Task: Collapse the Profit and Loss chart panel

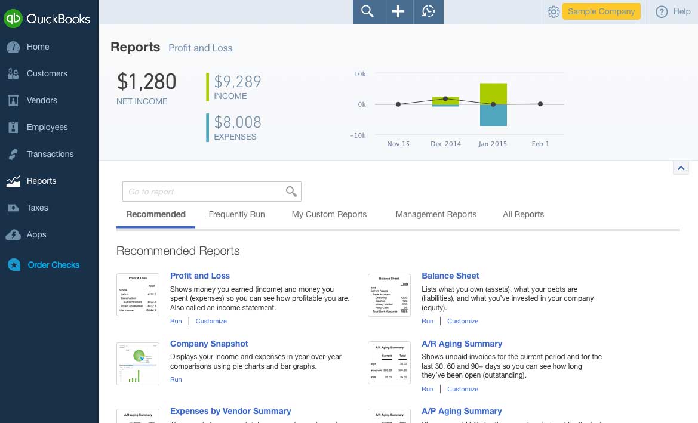Action: (681, 168)
